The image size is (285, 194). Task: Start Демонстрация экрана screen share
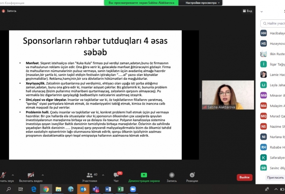pyautogui.click(x=144, y=177)
